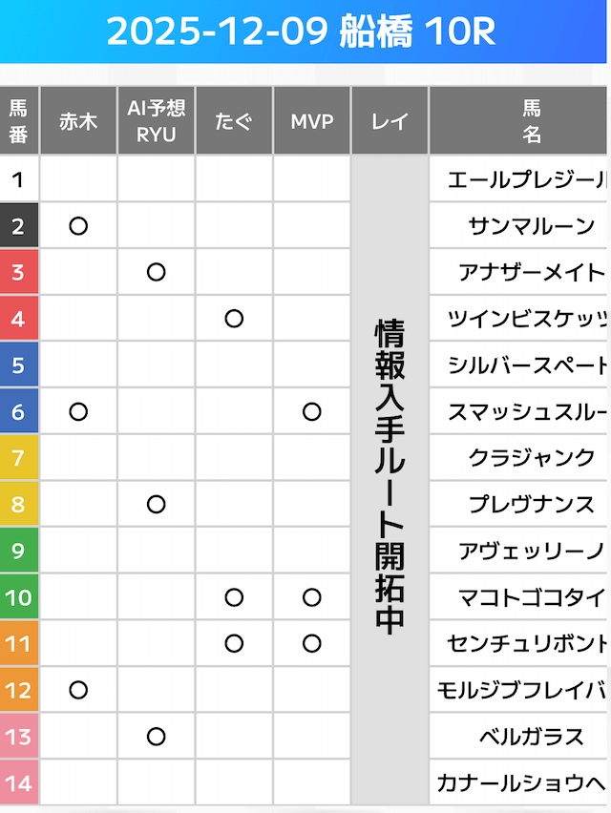This screenshot has height=813, width=611.
Task: Click the MVP circle mark for horse 11
Action: (311, 644)
